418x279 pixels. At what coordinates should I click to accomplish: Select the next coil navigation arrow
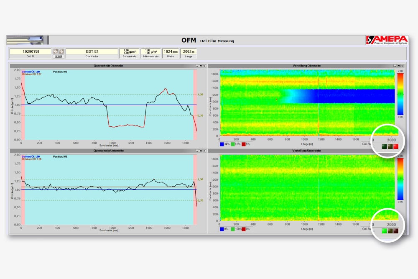point(61,51)
